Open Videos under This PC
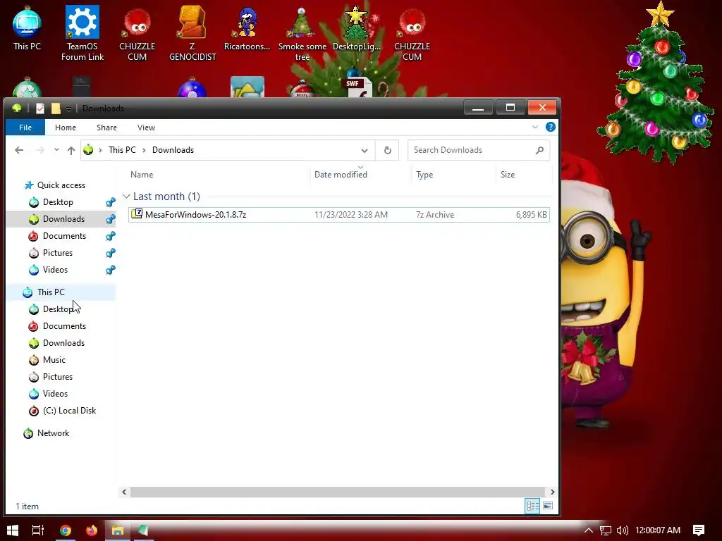The height and width of the screenshot is (541, 722). (55, 394)
